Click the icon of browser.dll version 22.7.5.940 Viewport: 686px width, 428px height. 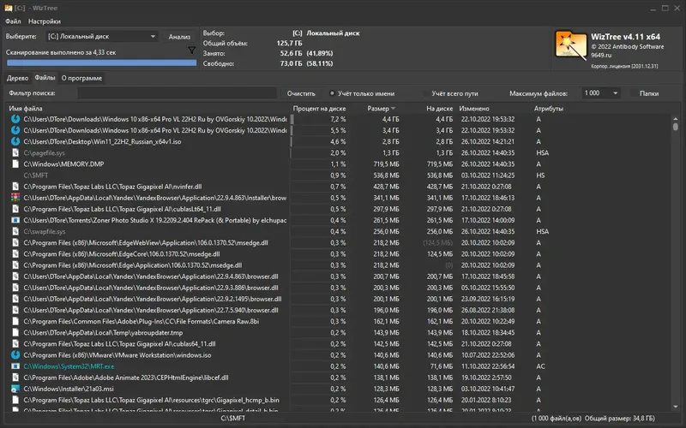(15, 310)
